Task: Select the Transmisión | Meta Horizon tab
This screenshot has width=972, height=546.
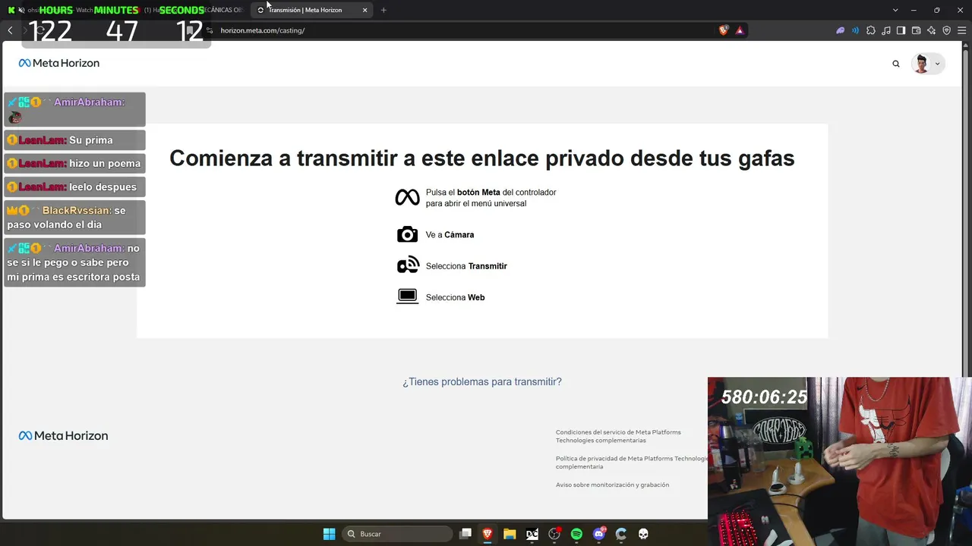Action: click(x=311, y=10)
